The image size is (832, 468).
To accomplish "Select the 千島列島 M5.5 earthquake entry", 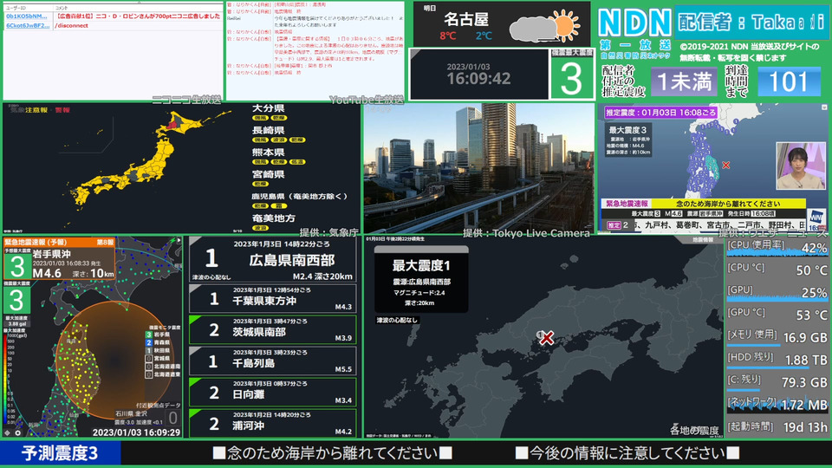I will coord(273,361).
